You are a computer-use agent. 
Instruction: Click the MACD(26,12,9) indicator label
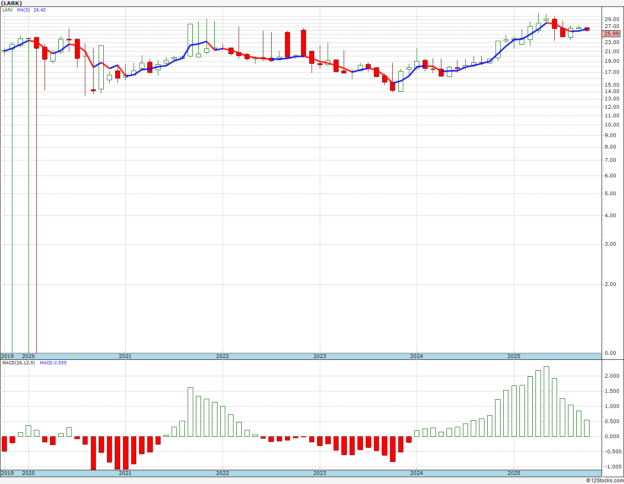(x=18, y=363)
